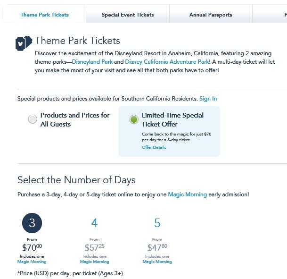View Offer Details for special ticket
Screen dimensions: 287x279
pos(154,147)
